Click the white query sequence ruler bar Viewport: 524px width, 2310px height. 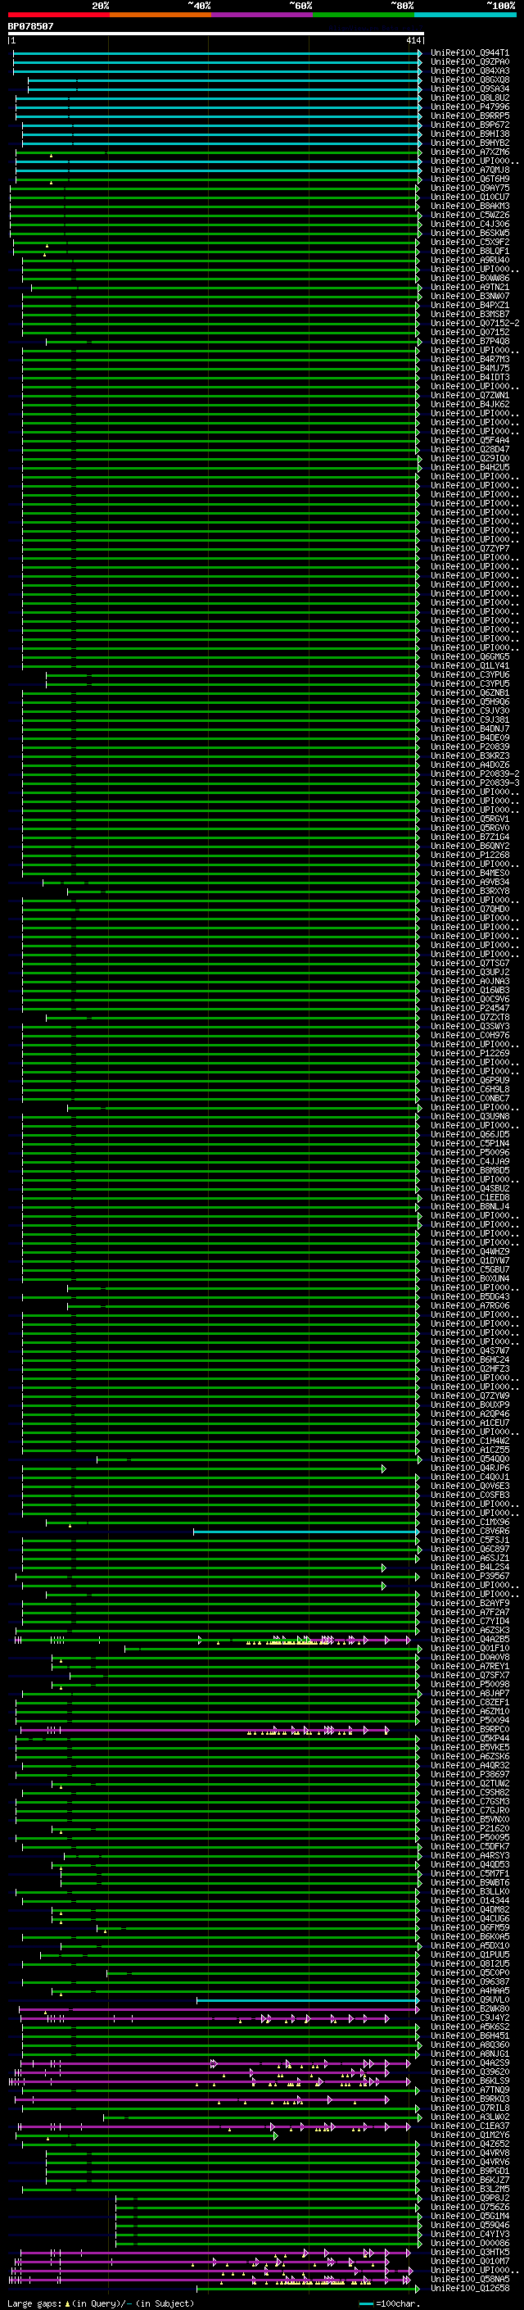[216, 34]
